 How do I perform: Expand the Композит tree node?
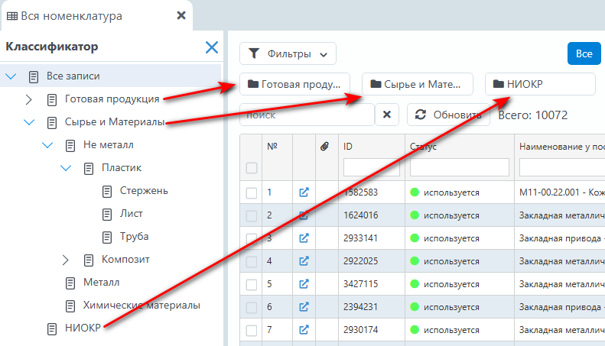67,260
